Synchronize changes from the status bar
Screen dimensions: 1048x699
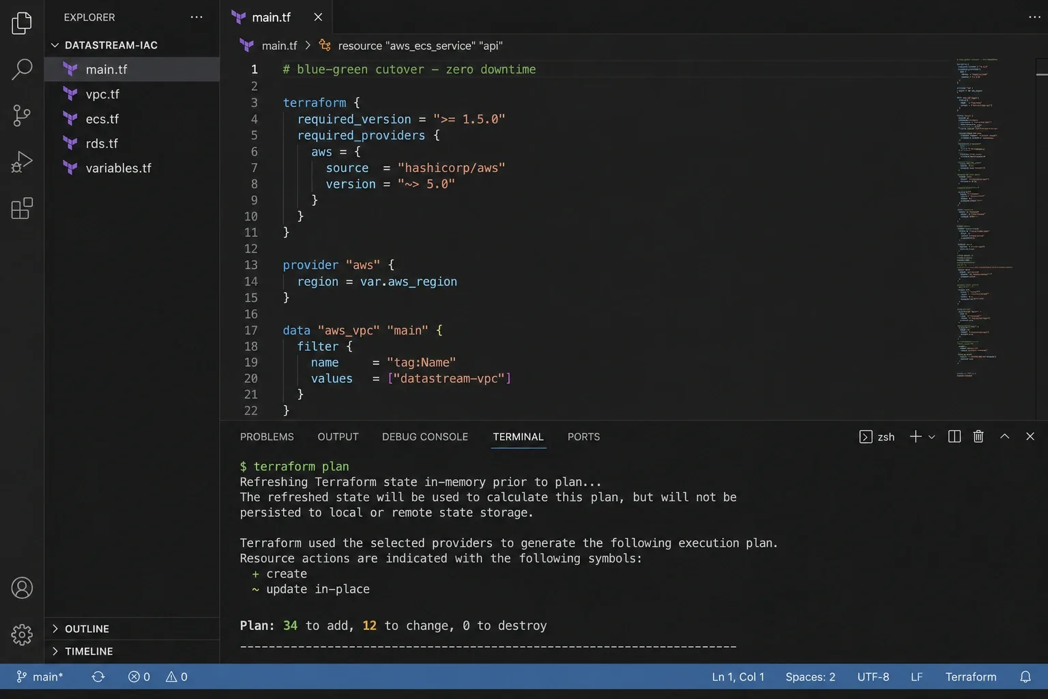98,676
